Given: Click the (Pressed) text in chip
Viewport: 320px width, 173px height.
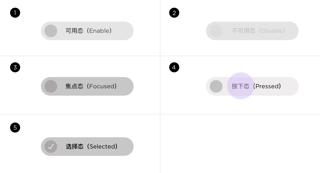Looking at the screenshot, I should [267, 86].
